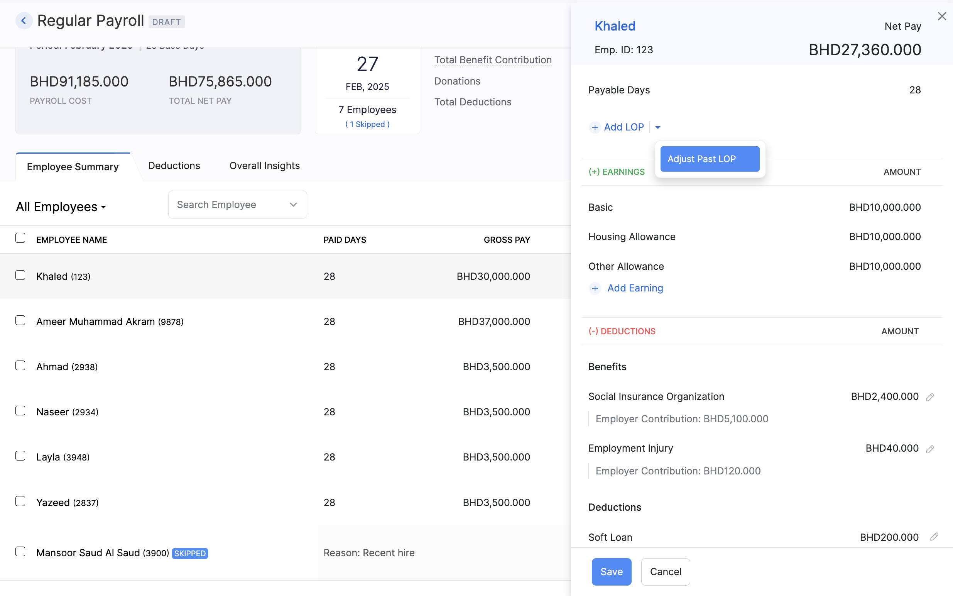Save the payroll changes for Khaled
This screenshot has height=596, width=953.
click(611, 572)
